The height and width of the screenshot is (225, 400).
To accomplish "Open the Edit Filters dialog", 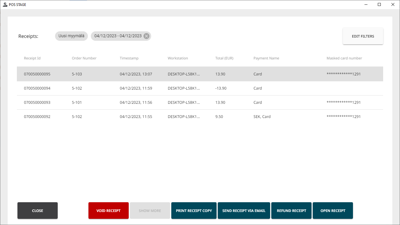I will [363, 36].
